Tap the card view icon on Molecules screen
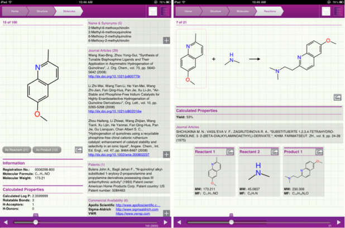 pyautogui.click(x=153, y=11)
